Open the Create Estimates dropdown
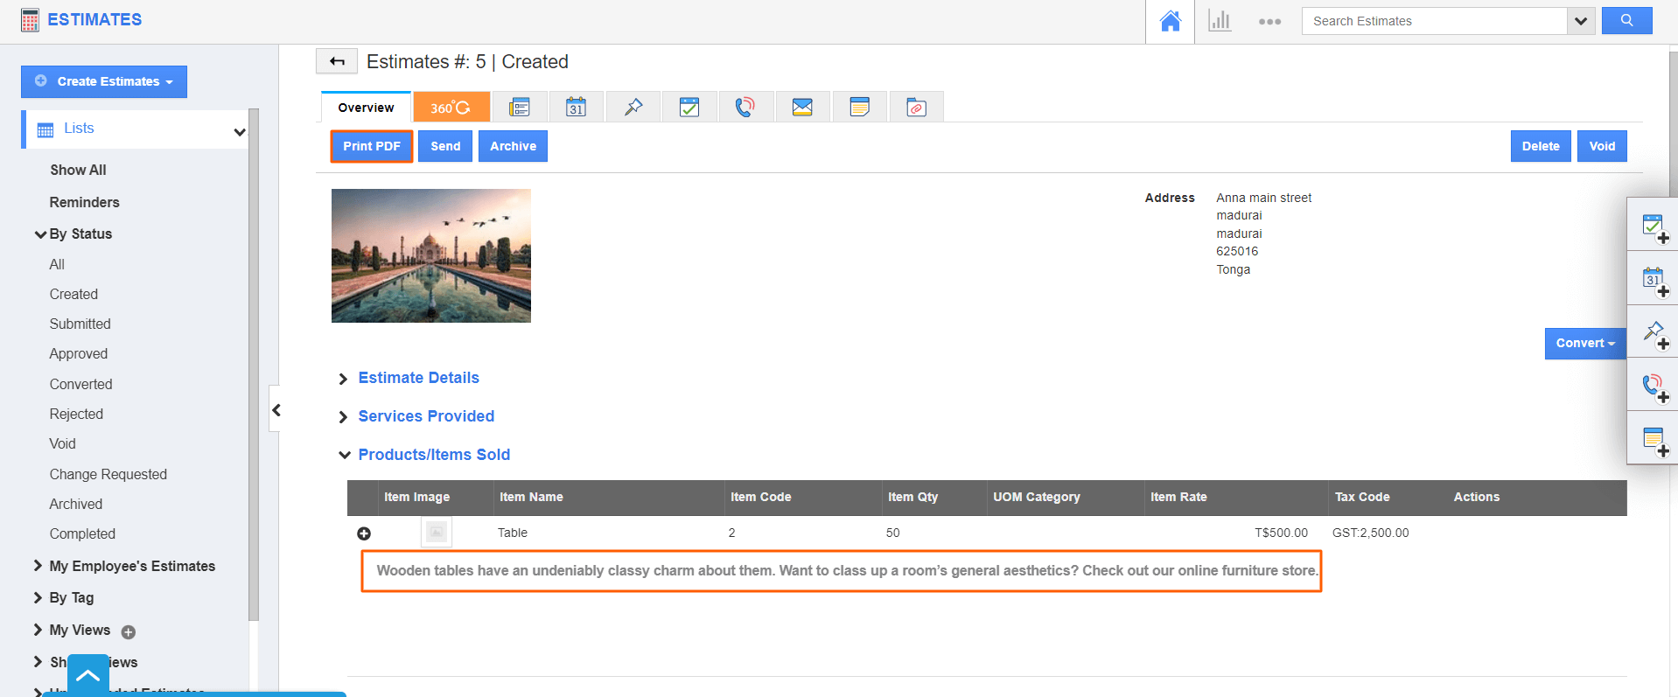1678x697 pixels. coord(104,81)
